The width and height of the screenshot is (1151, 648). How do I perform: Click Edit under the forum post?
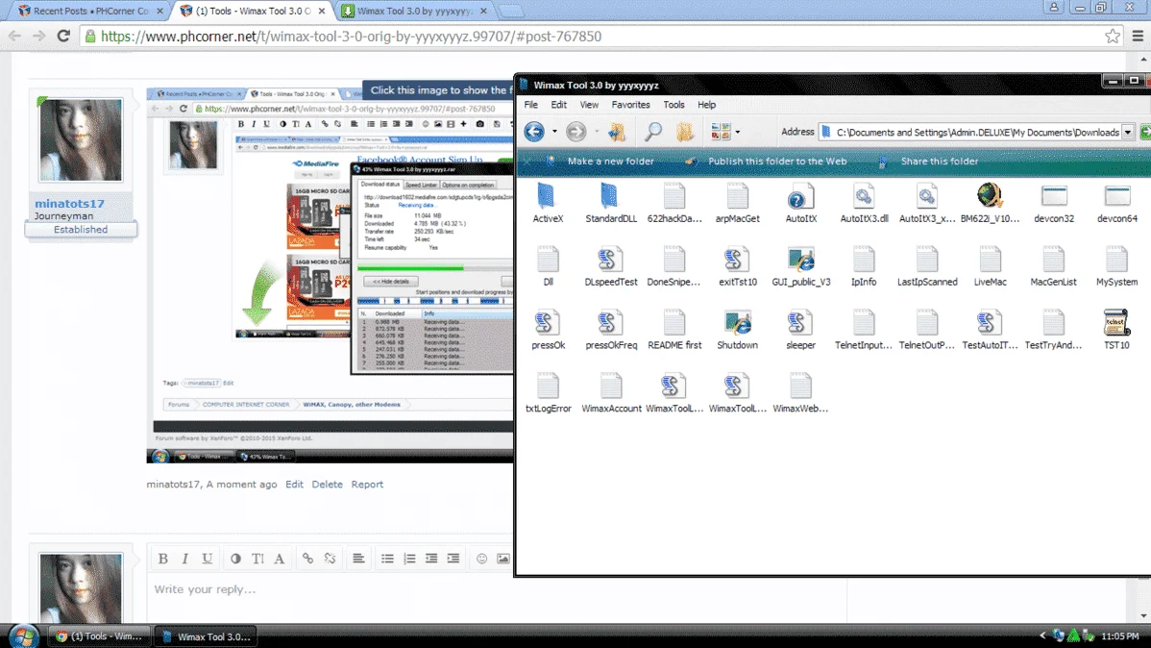294,485
